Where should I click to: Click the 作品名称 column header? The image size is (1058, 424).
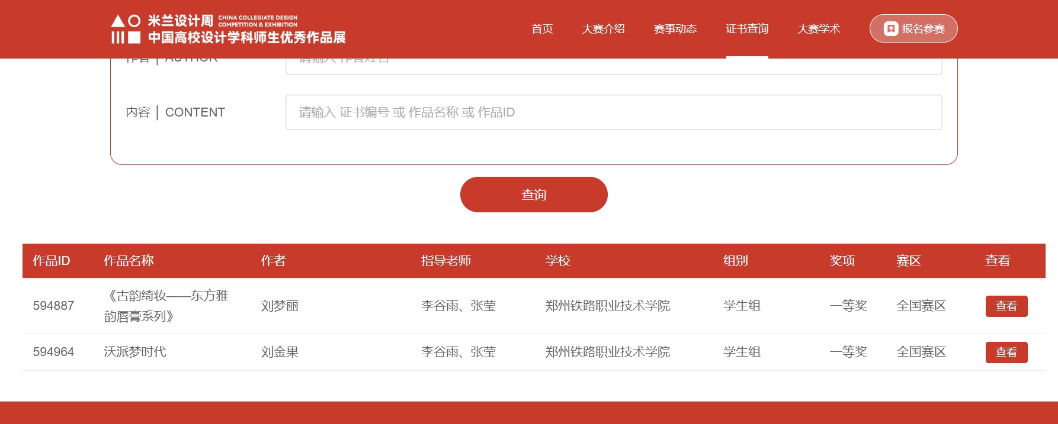click(129, 261)
